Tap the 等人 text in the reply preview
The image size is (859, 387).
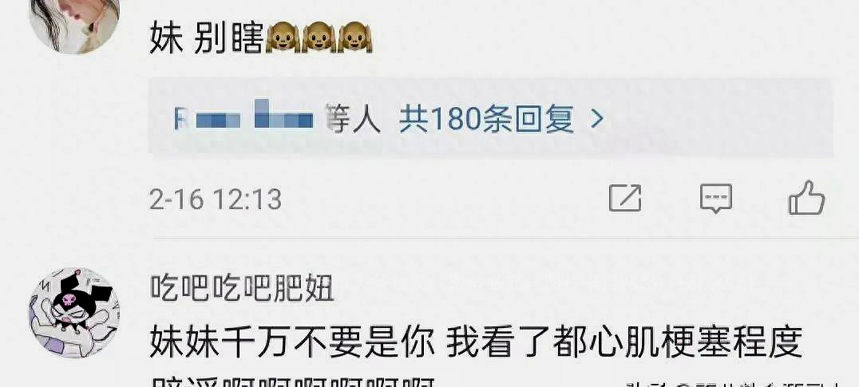(354, 118)
